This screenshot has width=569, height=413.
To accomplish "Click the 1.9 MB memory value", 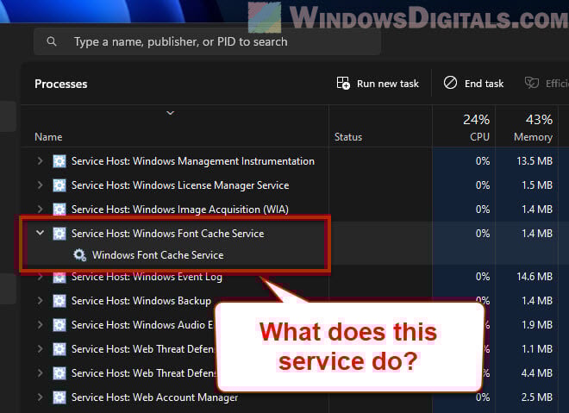I will [537, 324].
